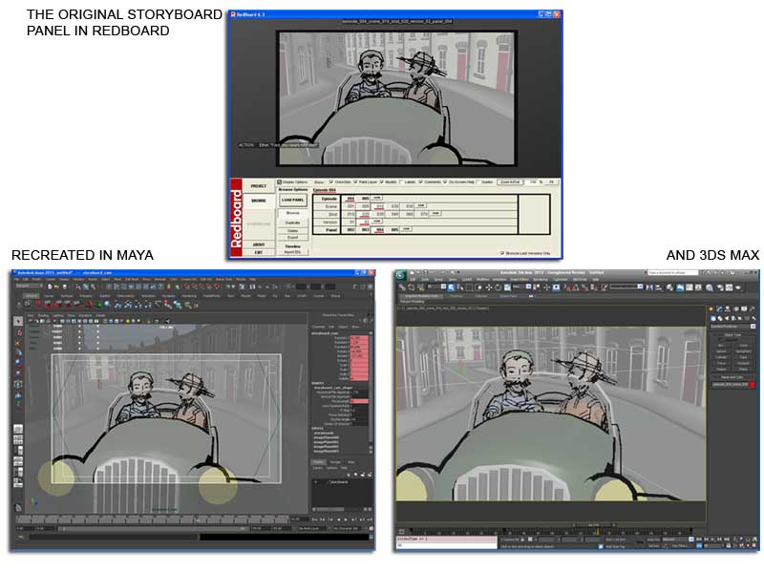Activate the Select tool in Maya toolbox
The width and height of the screenshot is (764, 573).
(x=18, y=321)
